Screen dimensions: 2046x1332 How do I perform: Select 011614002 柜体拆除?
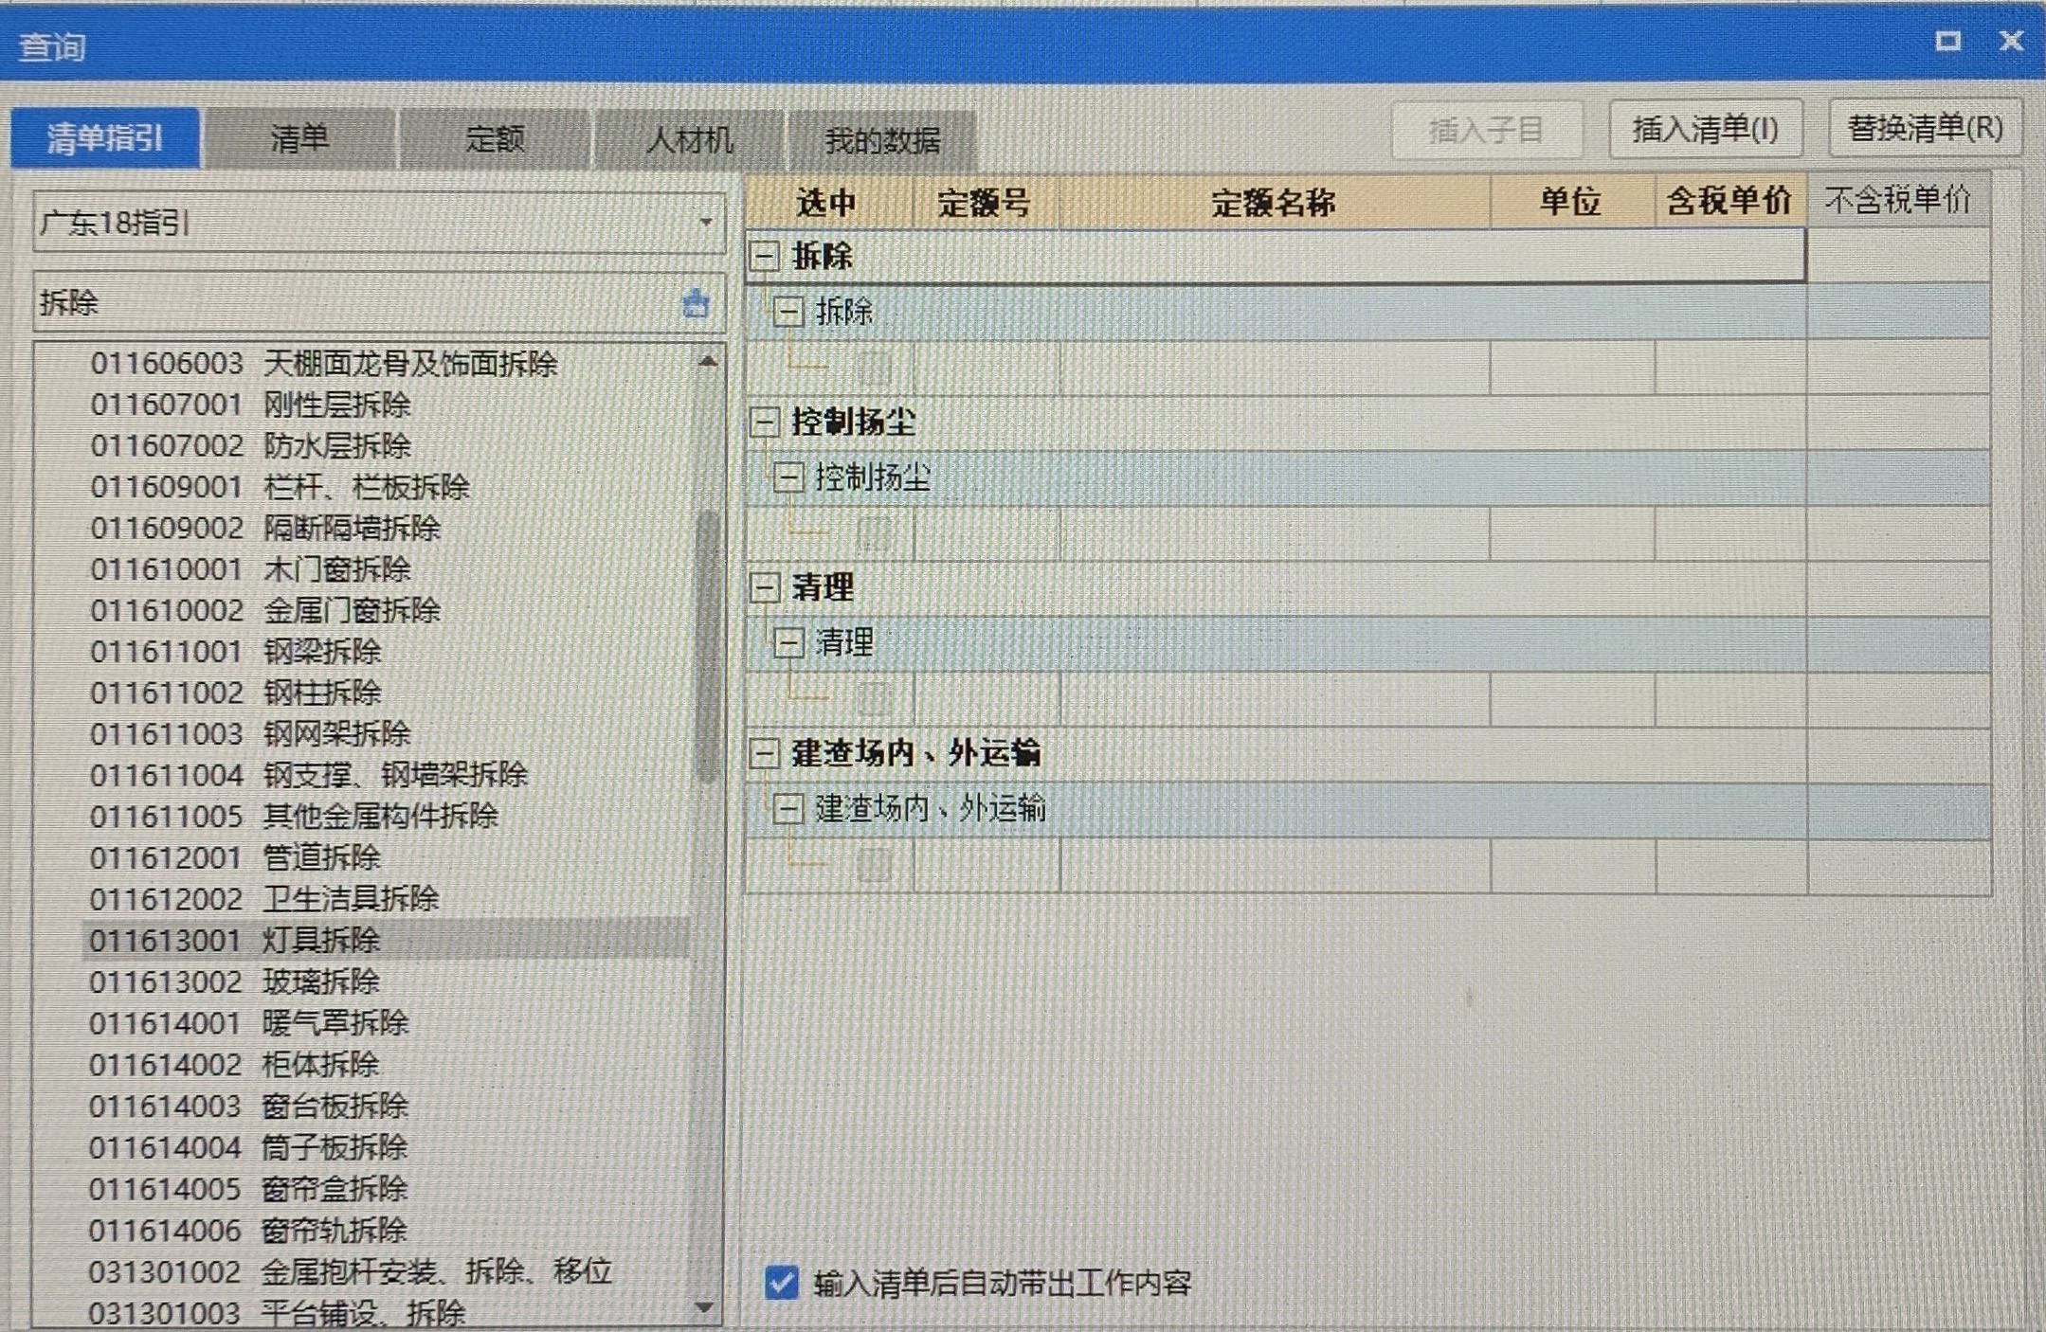(234, 1064)
